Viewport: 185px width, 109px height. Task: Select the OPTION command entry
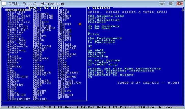(39, 99)
